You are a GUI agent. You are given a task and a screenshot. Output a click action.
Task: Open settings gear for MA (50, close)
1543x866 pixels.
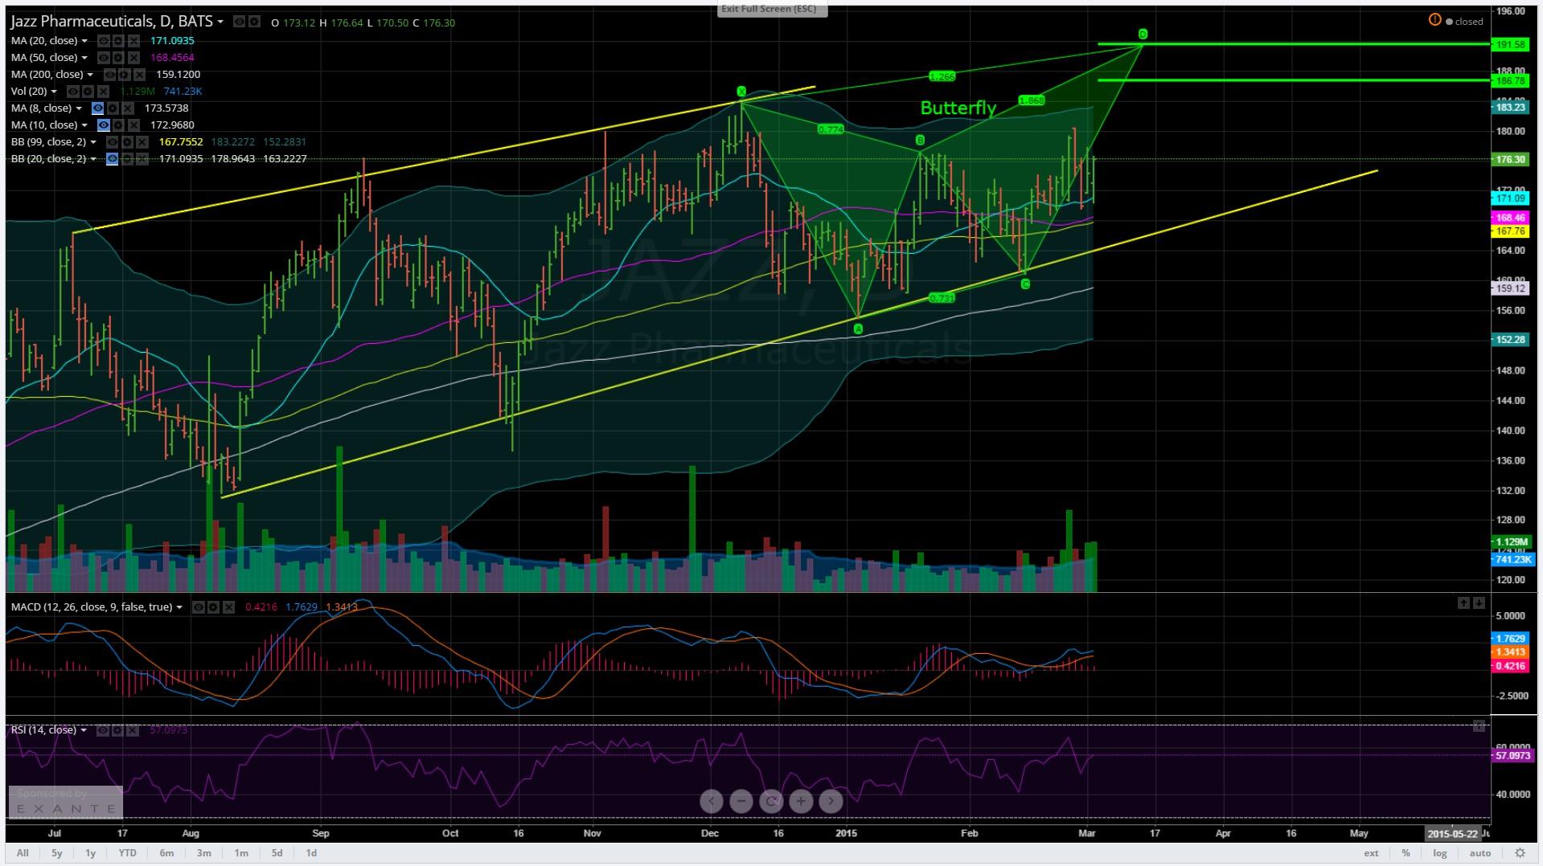pyautogui.click(x=118, y=58)
